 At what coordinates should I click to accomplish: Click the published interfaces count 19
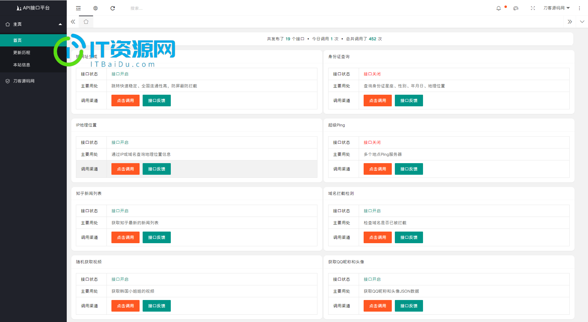288,39
